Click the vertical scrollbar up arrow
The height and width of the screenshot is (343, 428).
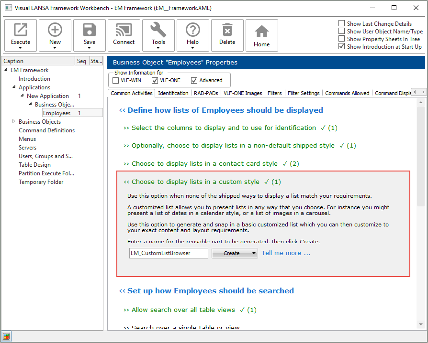click(x=421, y=102)
